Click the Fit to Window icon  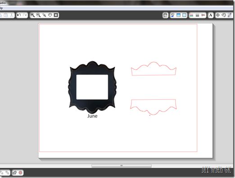pyautogui.click(x=56, y=15)
